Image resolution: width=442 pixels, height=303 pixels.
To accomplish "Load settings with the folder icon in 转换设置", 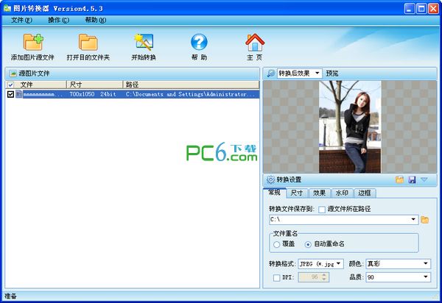I will click(x=399, y=179).
